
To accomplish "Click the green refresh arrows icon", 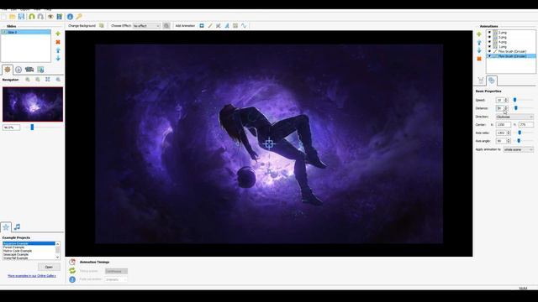I will point(72,271).
